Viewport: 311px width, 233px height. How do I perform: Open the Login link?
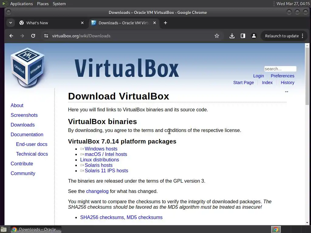258,76
